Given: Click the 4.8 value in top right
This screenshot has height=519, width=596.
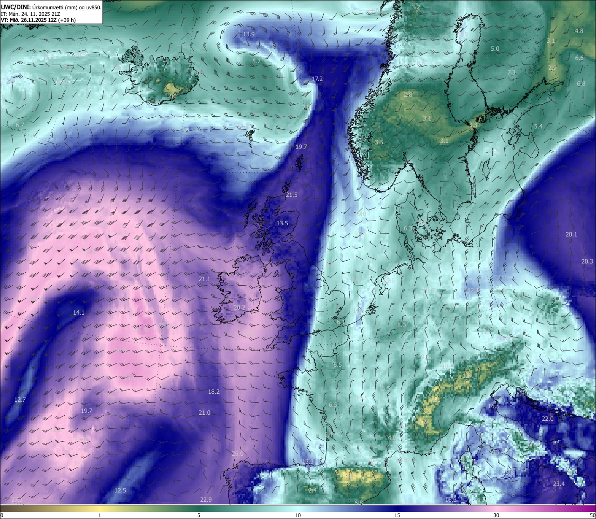Looking at the screenshot, I should tap(579, 31).
